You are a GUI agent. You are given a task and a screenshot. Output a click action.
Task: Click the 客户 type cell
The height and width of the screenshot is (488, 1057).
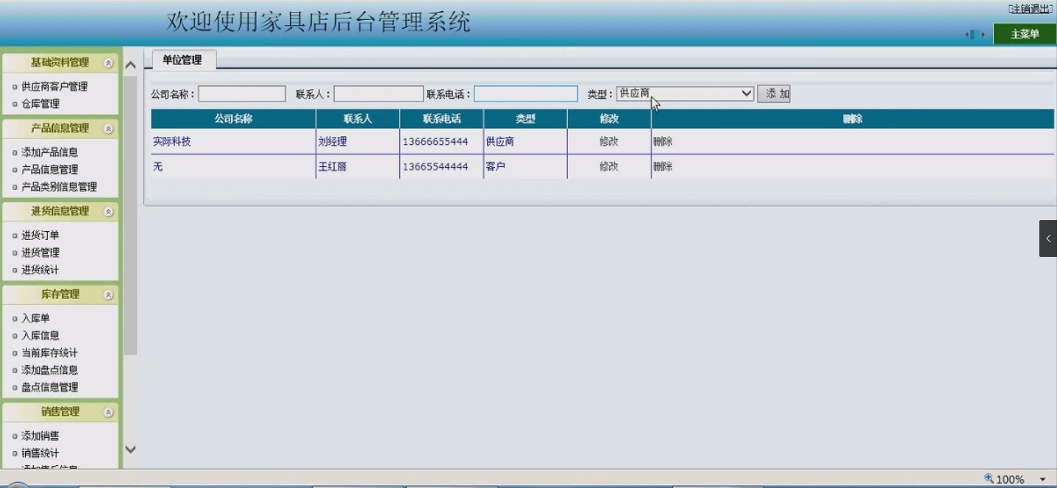coord(525,167)
